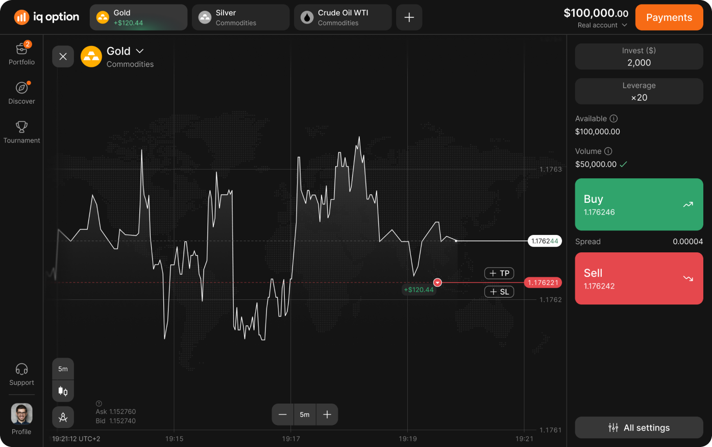Edit the Invest ($) amount field
Image resolution: width=712 pixels, height=447 pixels.
(639, 57)
